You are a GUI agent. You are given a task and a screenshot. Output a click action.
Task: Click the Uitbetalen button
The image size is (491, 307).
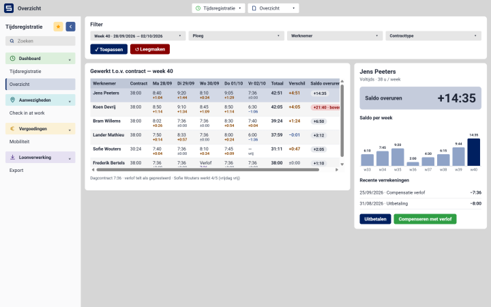point(375,219)
